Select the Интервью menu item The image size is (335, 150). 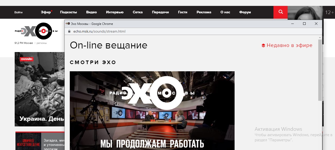(x=115, y=12)
